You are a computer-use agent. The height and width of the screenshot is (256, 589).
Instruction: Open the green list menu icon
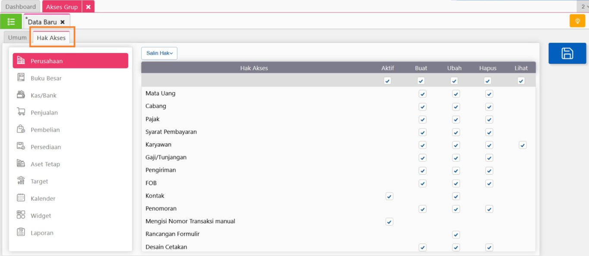point(11,22)
